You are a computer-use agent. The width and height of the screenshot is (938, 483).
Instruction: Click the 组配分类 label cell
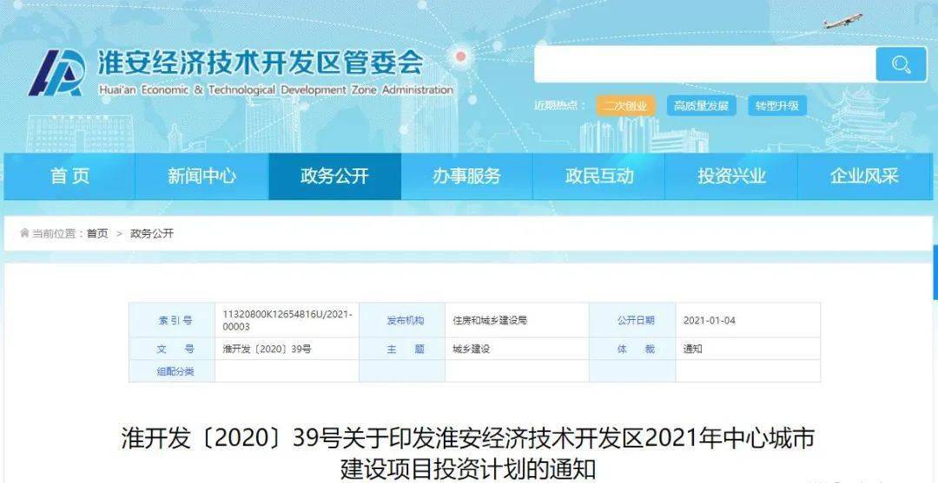[x=172, y=371]
